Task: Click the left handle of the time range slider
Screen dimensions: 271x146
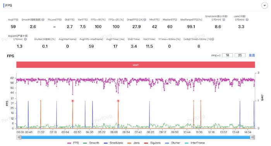Action: click(x=19, y=137)
